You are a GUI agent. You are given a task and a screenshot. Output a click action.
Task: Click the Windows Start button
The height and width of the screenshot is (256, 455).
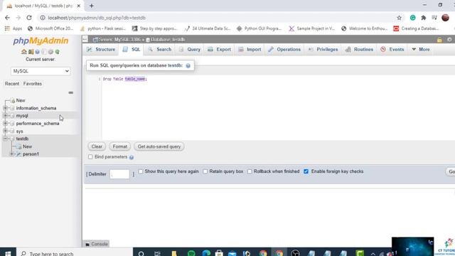click(8, 253)
